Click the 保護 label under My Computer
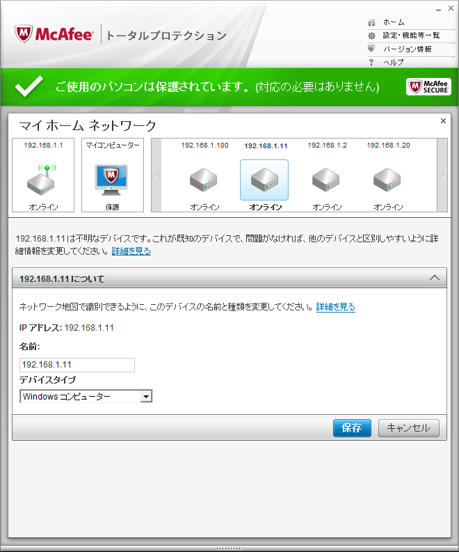Viewport: 459px width, 552px height. 112,207
